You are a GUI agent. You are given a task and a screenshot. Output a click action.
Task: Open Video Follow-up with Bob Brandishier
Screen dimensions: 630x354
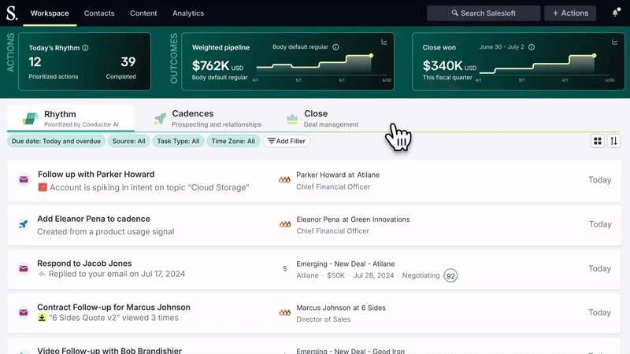pos(109,350)
